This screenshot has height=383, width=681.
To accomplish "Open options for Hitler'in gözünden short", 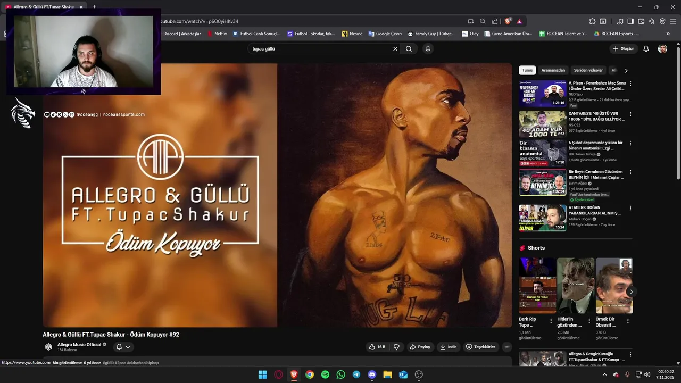I will (589, 321).
